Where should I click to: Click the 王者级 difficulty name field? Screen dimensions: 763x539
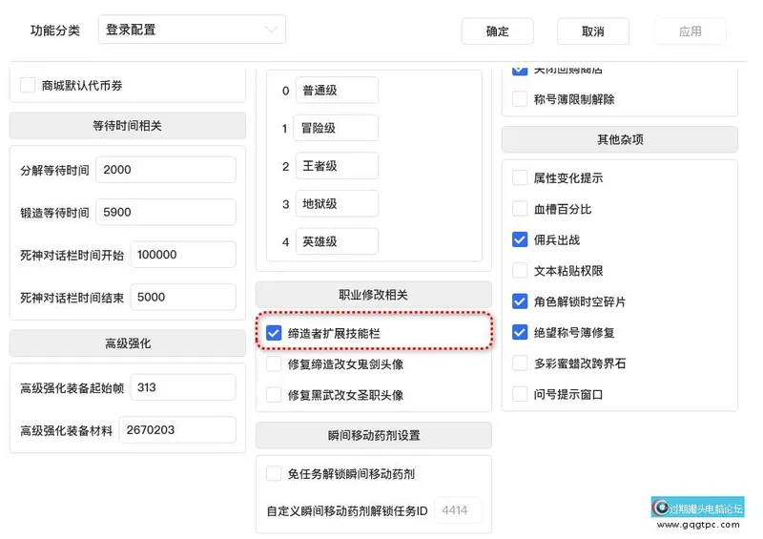336,166
